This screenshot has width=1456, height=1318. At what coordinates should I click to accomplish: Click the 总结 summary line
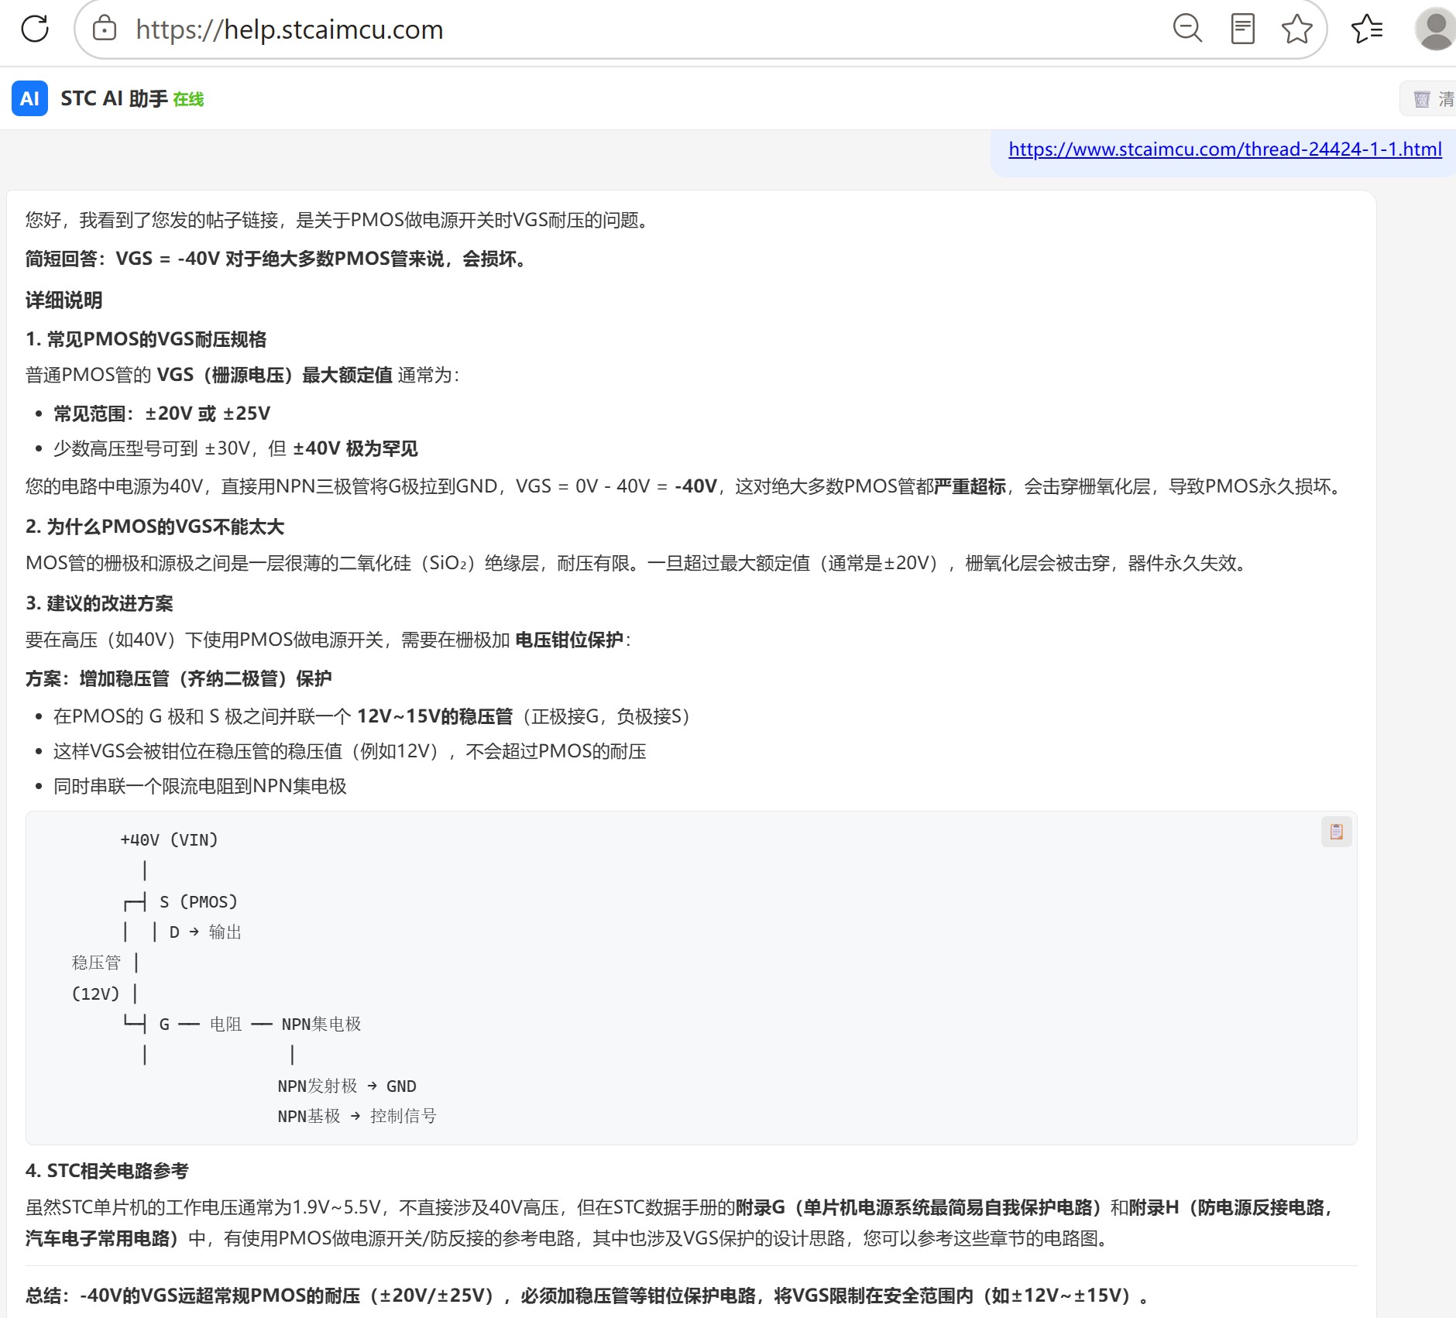coord(590,1296)
